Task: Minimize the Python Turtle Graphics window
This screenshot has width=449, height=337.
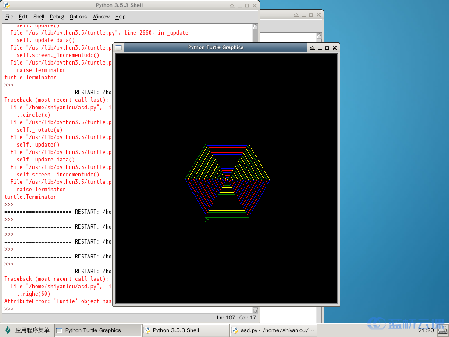Action: click(320, 47)
